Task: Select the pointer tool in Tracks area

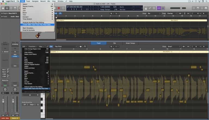Action: (x=112, y=13)
